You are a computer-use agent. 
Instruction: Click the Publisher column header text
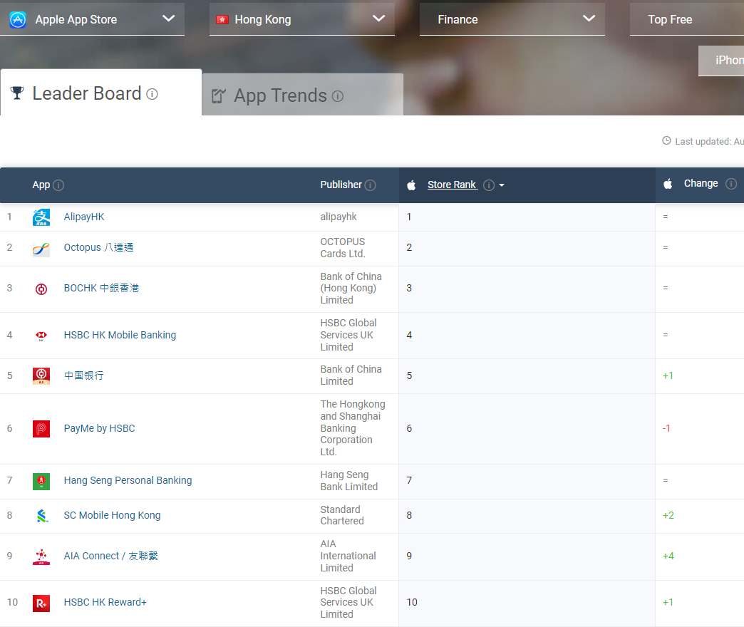pyautogui.click(x=341, y=185)
